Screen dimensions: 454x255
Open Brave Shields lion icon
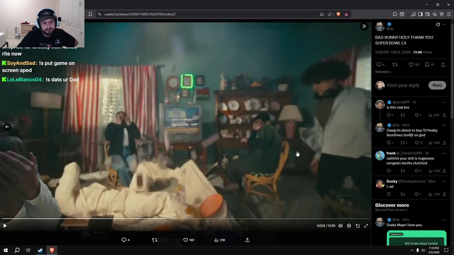338,14
